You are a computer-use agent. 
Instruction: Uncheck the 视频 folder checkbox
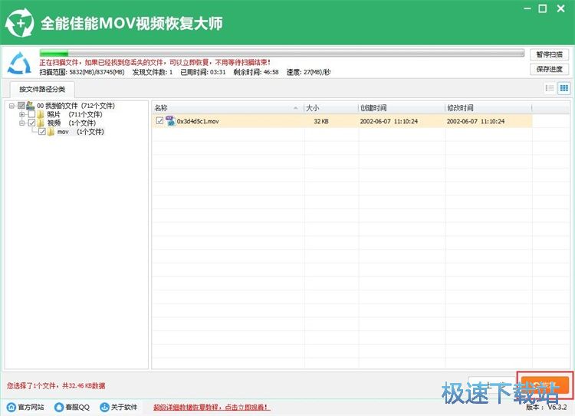click(32, 123)
